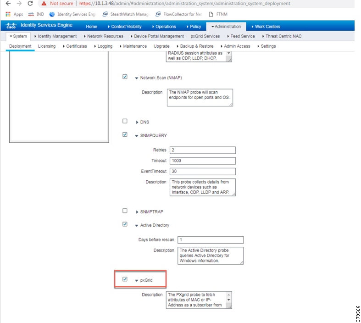Collapse the Active Directory section
Viewport: 361px width, 323px height.
tap(137, 226)
